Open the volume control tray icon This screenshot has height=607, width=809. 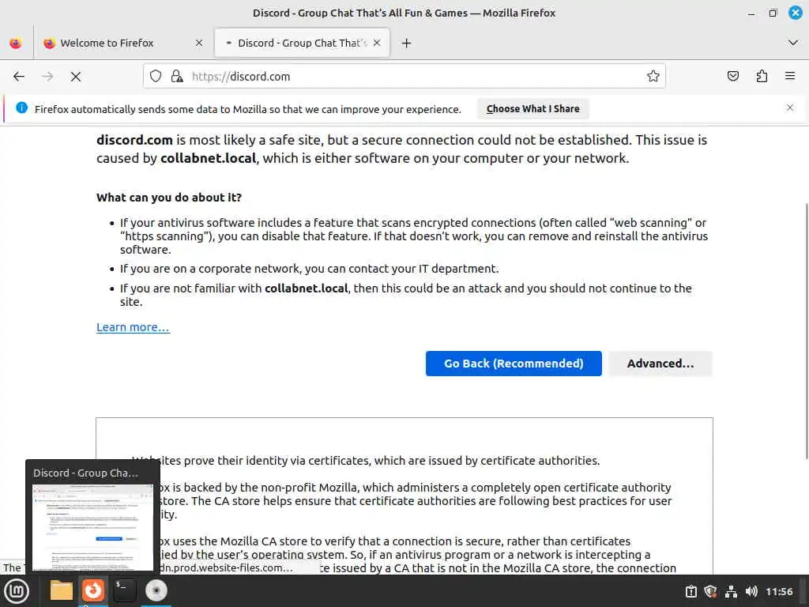(x=751, y=591)
